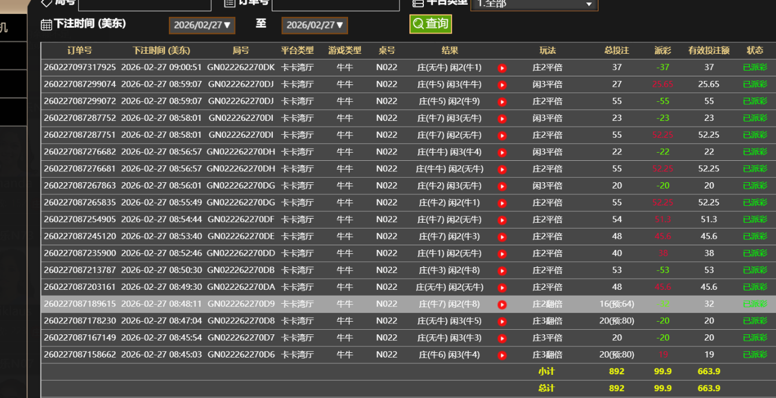776x398 pixels.
Task: Click the calendar icon beside 下注时间
Action: [x=46, y=25]
